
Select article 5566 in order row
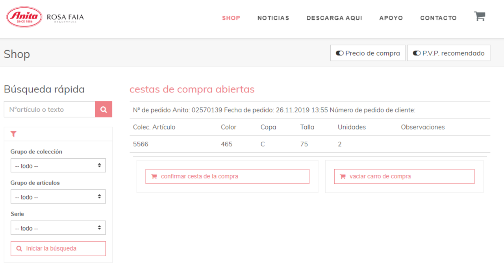141,144
